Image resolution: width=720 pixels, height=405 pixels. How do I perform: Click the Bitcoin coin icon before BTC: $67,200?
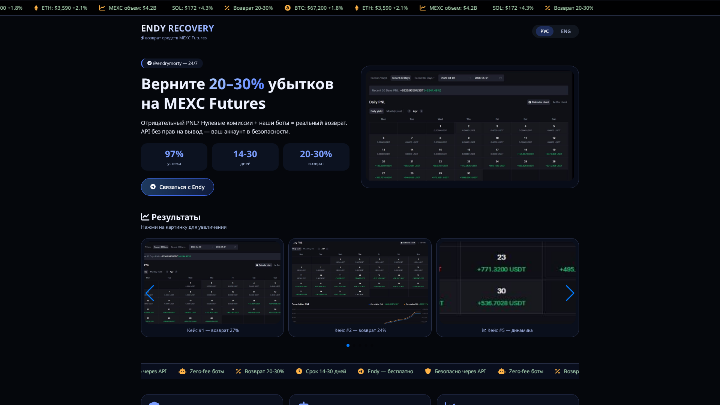[x=288, y=8]
